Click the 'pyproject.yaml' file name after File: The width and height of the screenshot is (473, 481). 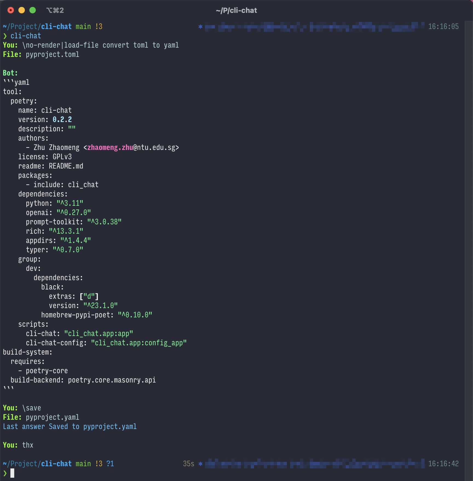(x=53, y=417)
